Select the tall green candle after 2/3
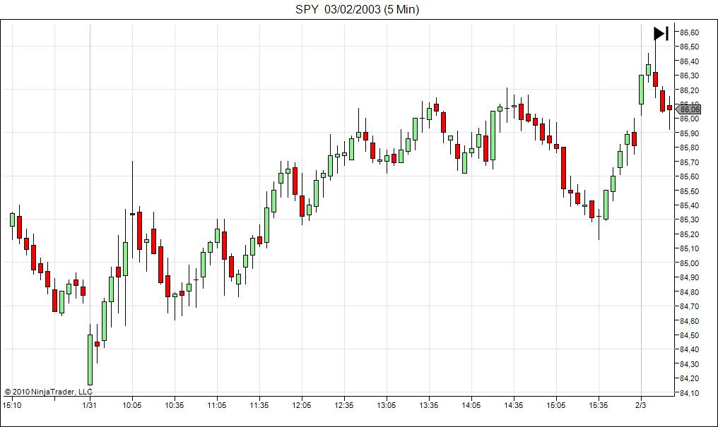This screenshot has height=427, width=718. (641, 90)
